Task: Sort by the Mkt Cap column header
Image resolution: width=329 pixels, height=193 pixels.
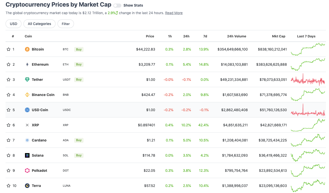Action: point(279,36)
